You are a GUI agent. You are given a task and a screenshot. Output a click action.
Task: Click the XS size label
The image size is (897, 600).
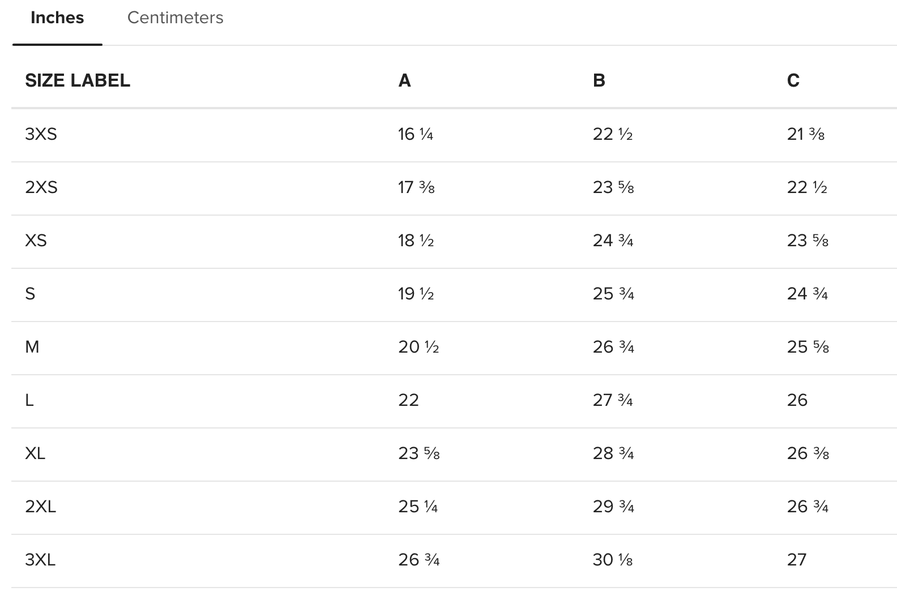pyautogui.click(x=36, y=241)
